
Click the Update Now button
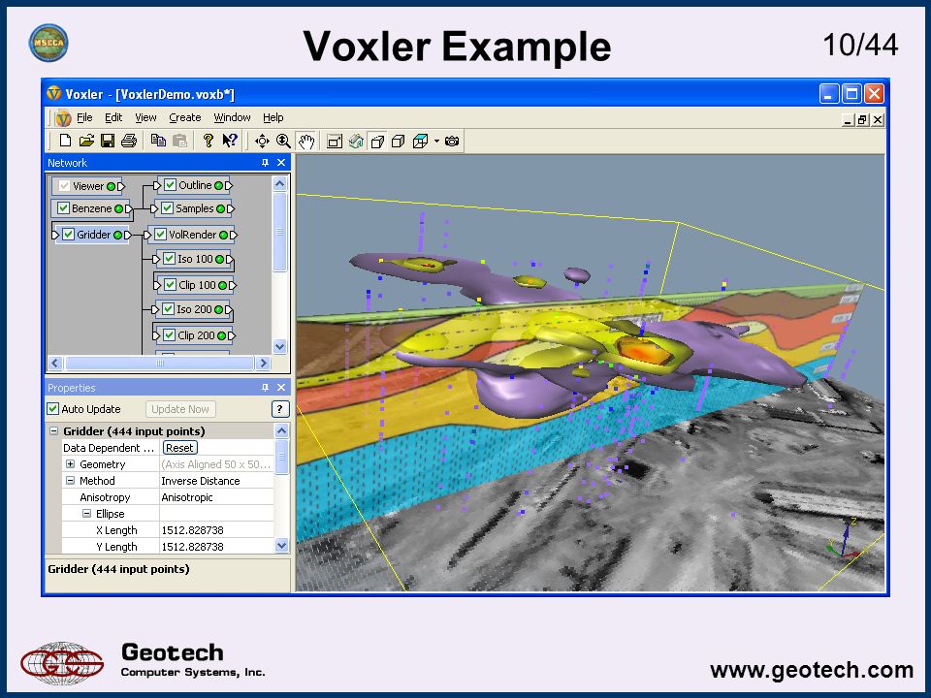[180, 409]
